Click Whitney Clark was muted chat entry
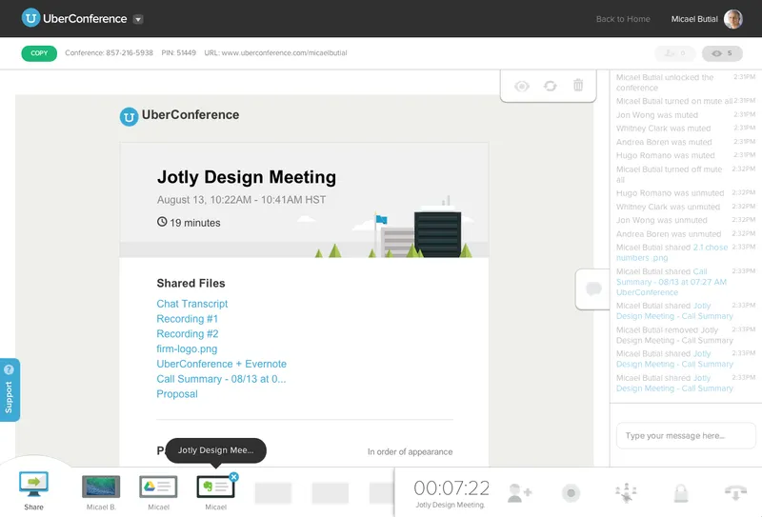762x517 pixels. pos(663,129)
